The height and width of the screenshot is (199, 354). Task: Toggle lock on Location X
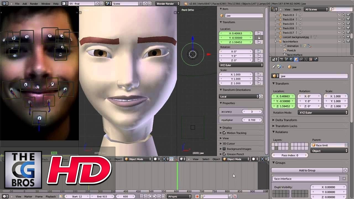click(x=259, y=33)
